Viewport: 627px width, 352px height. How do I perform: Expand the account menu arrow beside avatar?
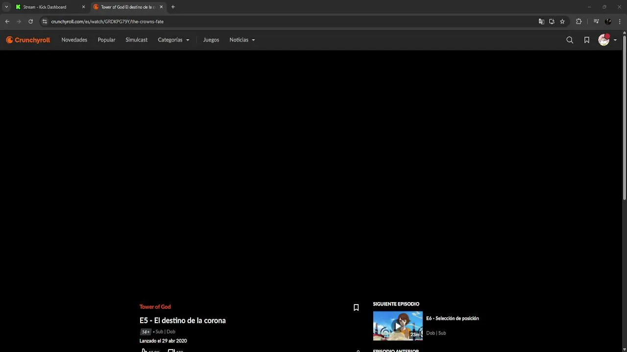click(615, 40)
